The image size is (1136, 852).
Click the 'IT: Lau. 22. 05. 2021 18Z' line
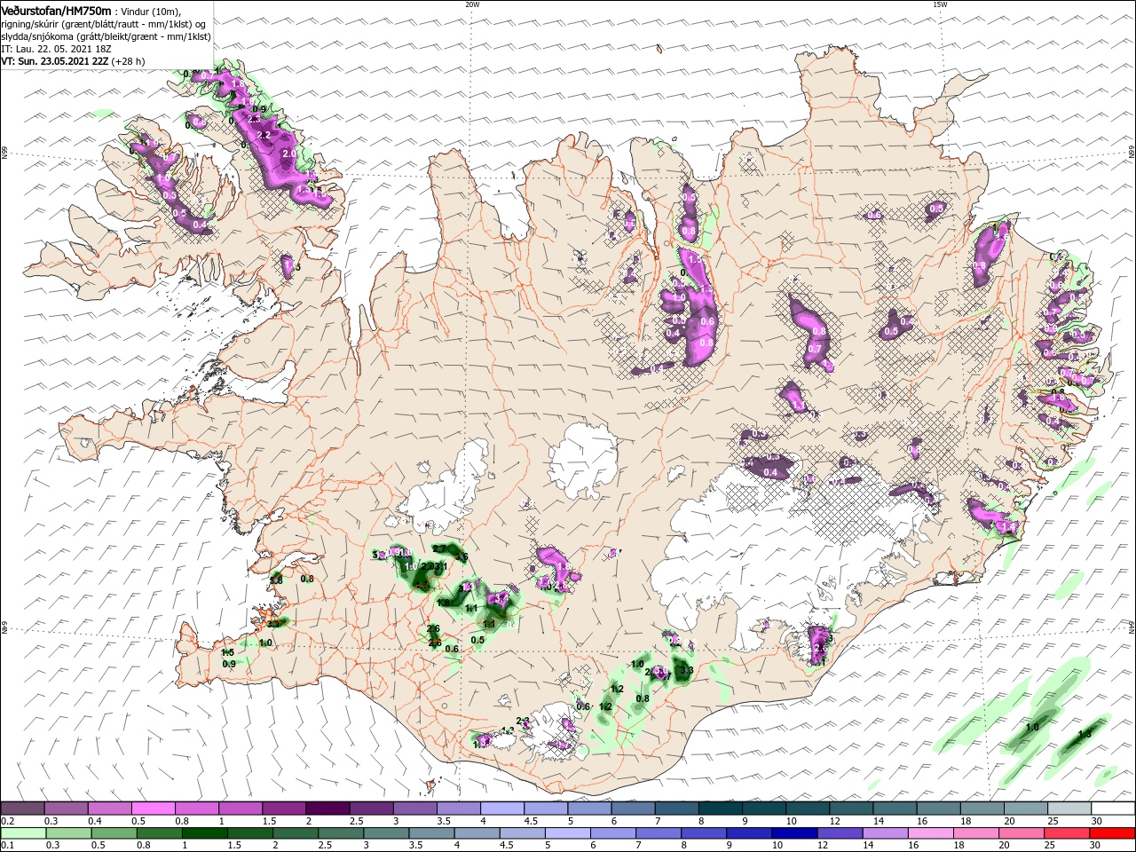click(x=55, y=49)
